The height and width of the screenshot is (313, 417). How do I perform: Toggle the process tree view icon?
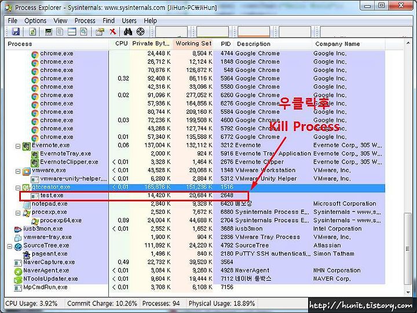pos(60,32)
